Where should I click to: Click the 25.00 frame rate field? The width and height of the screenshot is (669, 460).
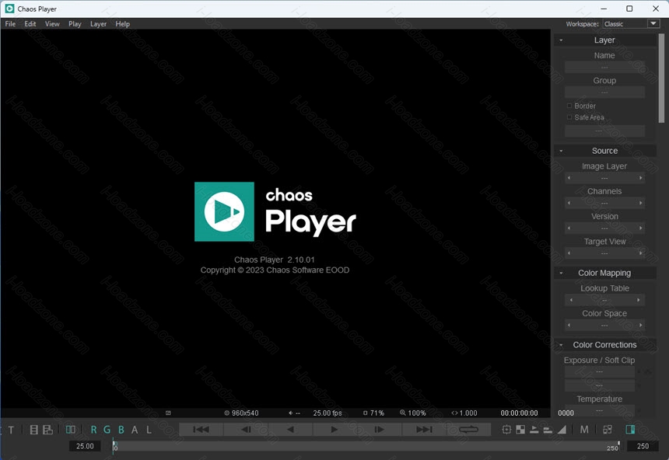pos(85,446)
